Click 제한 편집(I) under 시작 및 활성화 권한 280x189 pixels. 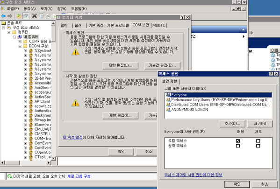(120, 116)
